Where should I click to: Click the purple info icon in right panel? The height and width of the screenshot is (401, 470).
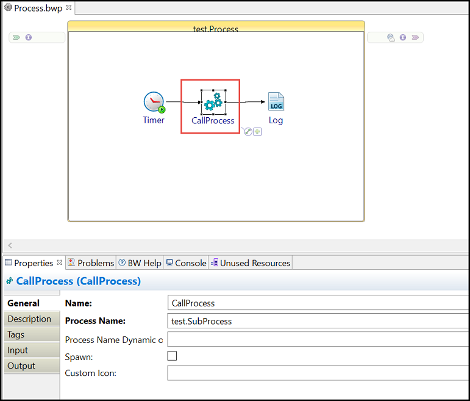403,37
